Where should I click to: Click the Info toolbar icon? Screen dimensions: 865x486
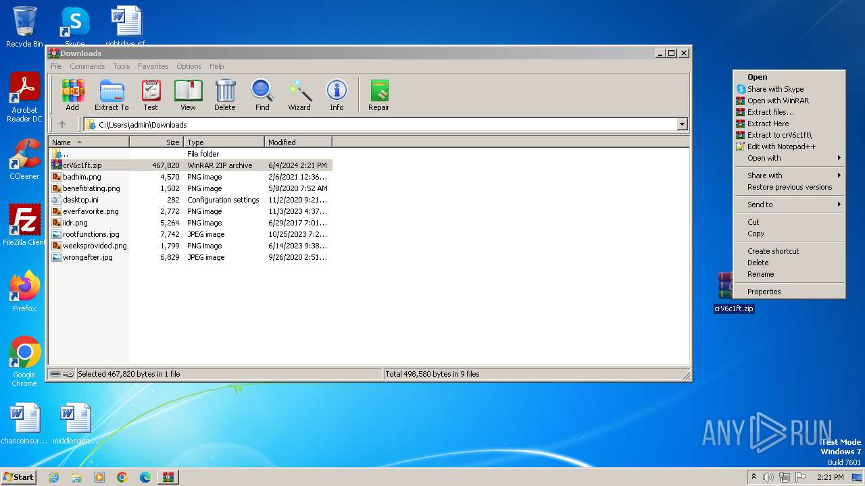(337, 94)
